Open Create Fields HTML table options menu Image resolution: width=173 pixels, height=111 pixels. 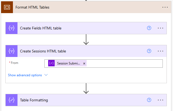coord(161,28)
